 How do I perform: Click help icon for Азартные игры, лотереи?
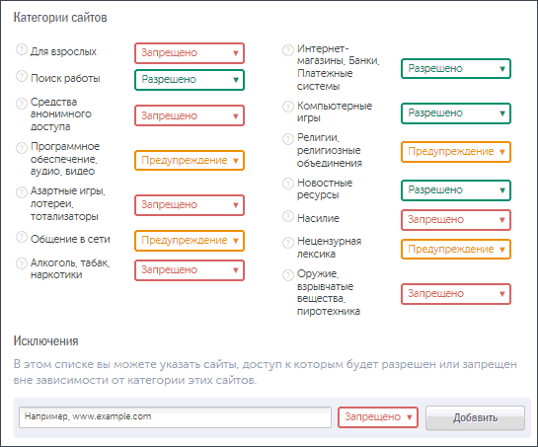(22, 192)
